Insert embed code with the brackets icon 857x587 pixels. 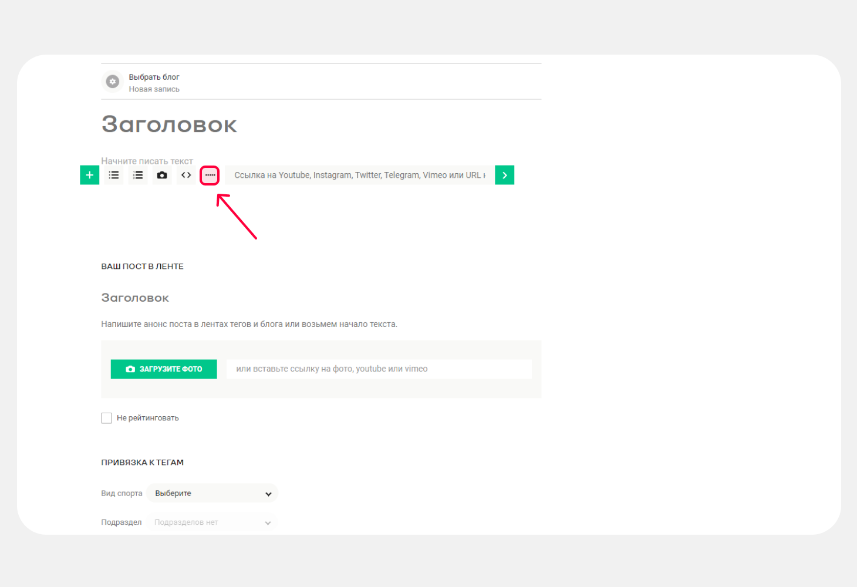click(186, 175)
